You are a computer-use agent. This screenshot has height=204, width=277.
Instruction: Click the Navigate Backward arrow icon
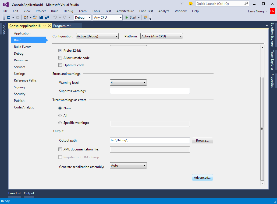(x=9, y=17)
